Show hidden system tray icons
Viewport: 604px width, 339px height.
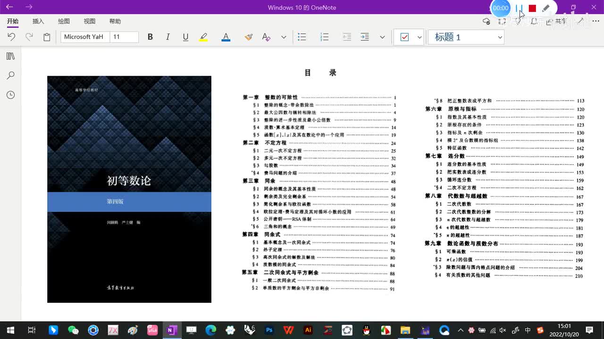[x=461, y=330]
